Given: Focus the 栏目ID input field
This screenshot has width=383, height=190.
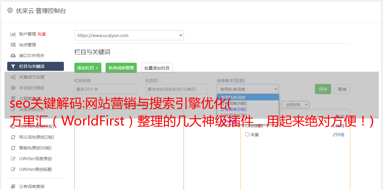Looking at the screenshot, I should pos(177,89).
